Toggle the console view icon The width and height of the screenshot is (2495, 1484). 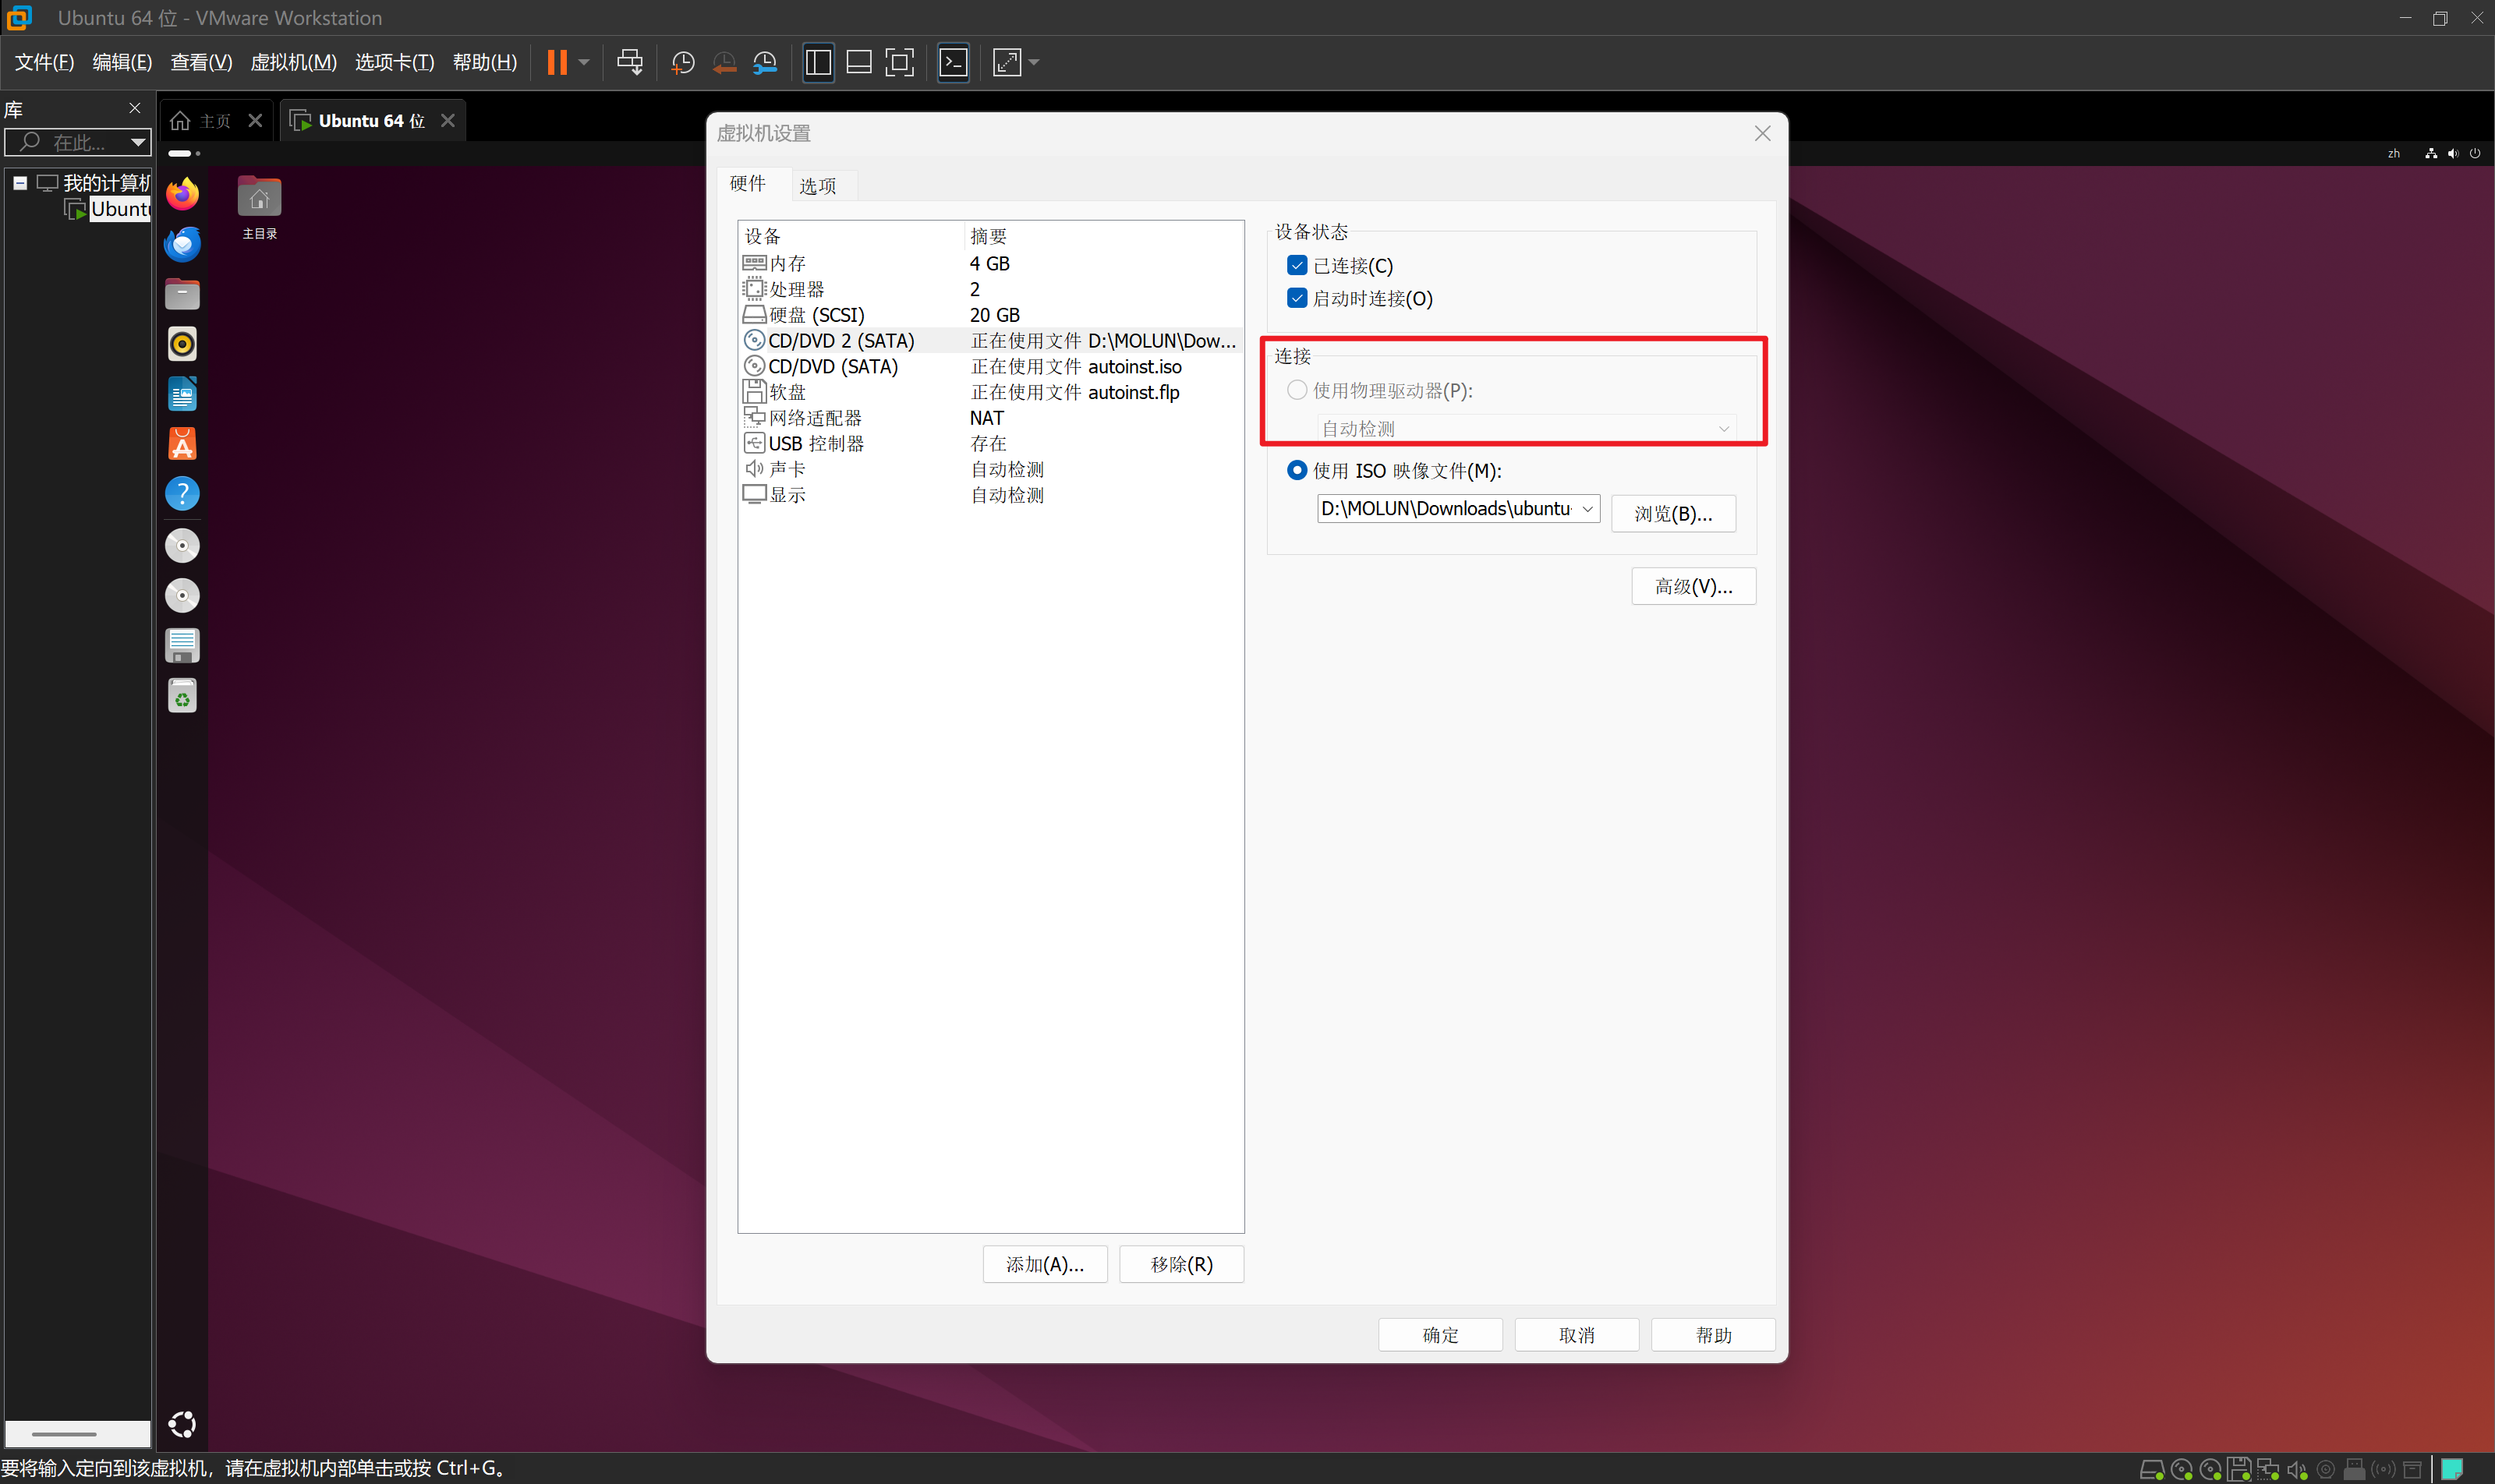coord(954,62)
